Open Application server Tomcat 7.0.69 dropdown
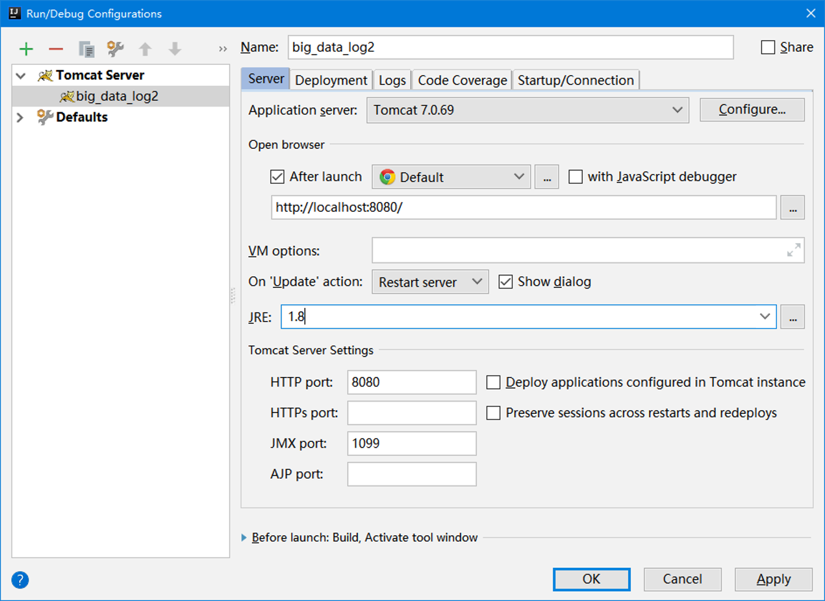Viewport: 825px width, 601px height. [x=527, y=110]
